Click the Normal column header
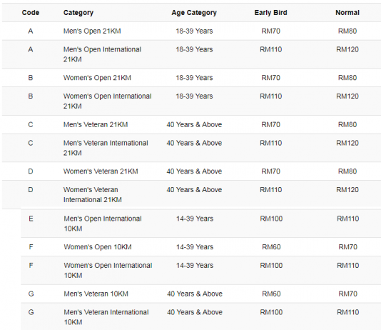The width and height of the screenshot is (381, 330). coord(347,13)
